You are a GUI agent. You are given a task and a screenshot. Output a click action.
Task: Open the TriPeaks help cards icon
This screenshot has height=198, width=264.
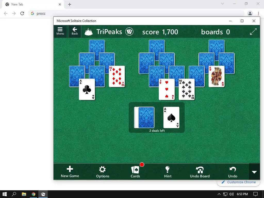(129, 32)
